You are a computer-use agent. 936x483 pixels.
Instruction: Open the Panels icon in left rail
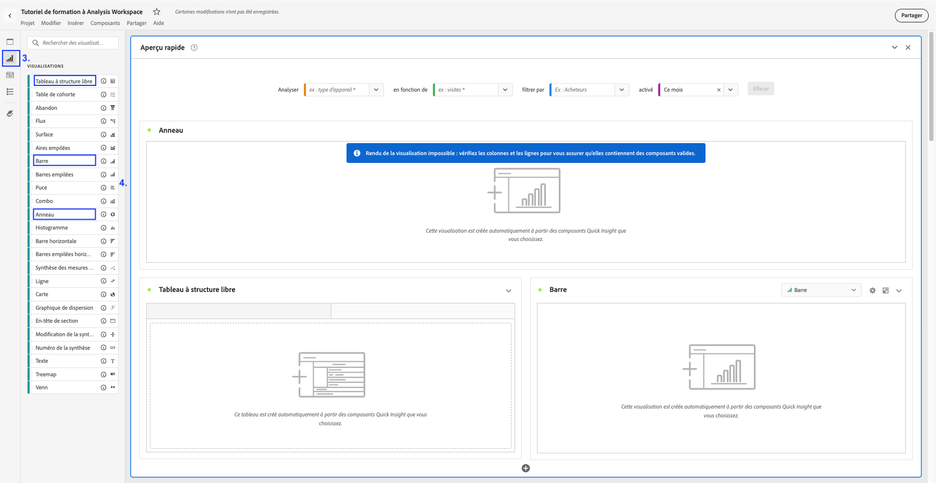click(x=10, y=42)
